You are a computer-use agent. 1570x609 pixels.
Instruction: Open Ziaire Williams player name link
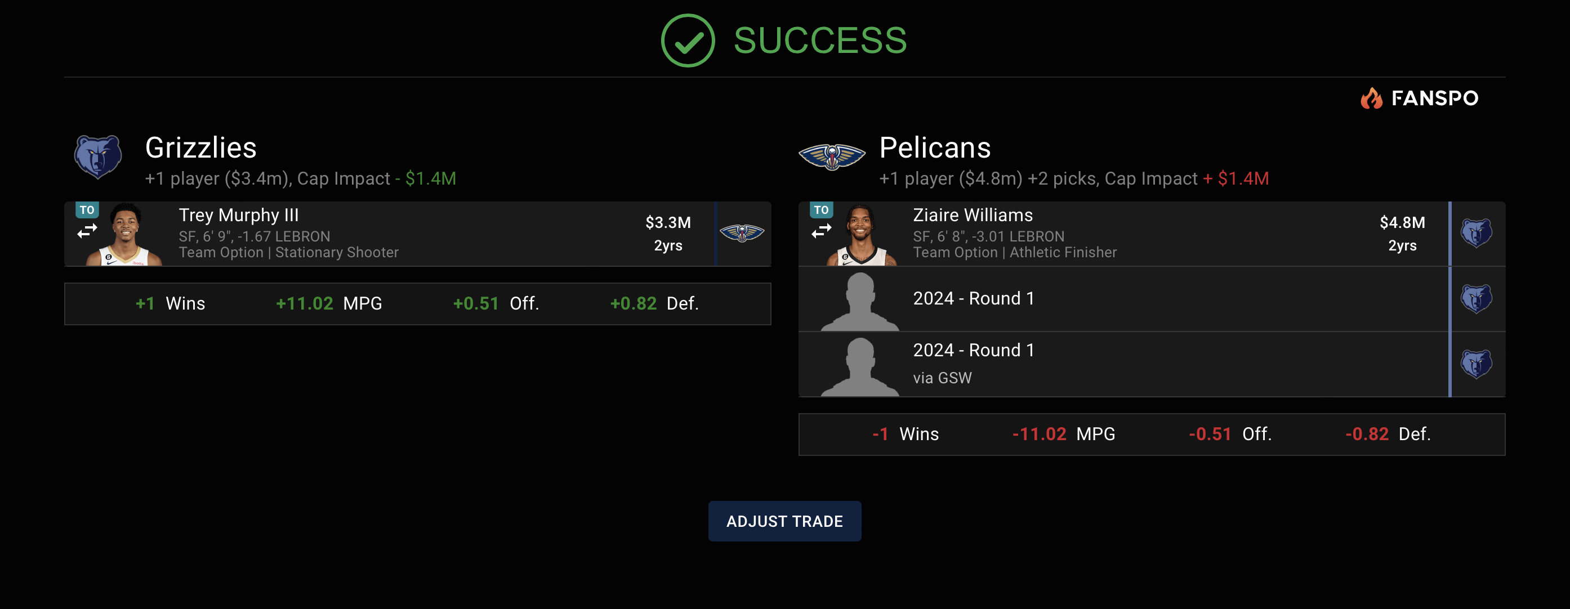click(972, 216)
